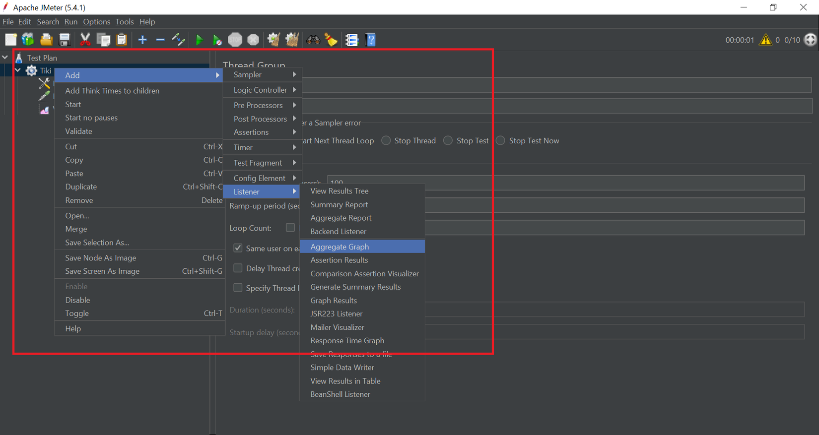Screen dimensions: 819x435
Task: Click the remote engines icon beside 0/10
Action: point(811,40)
